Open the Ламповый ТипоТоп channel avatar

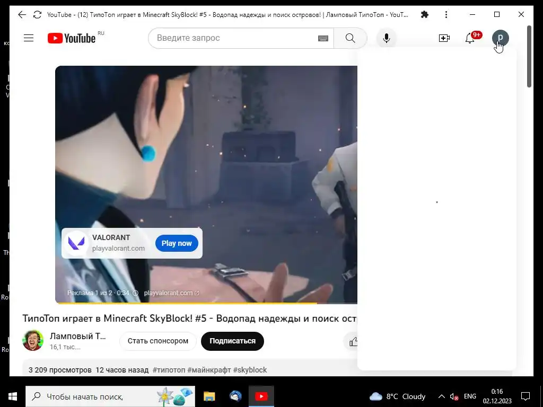(x=33, y=341)
